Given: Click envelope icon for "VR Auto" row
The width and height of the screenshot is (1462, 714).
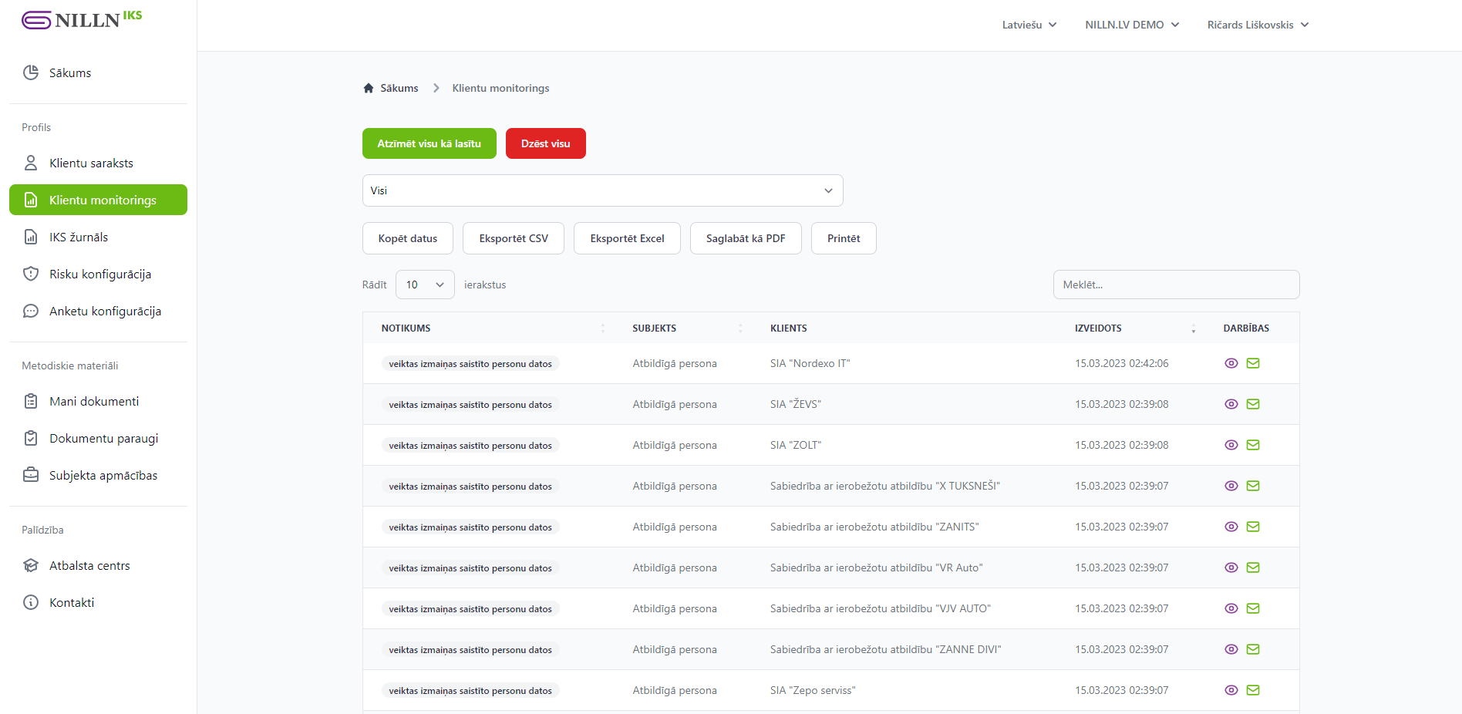Looking at the screenshot, I should [1253, 567].
